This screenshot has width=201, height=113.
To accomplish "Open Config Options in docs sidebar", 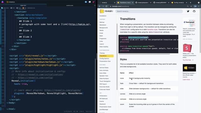I will click(104, 59).
